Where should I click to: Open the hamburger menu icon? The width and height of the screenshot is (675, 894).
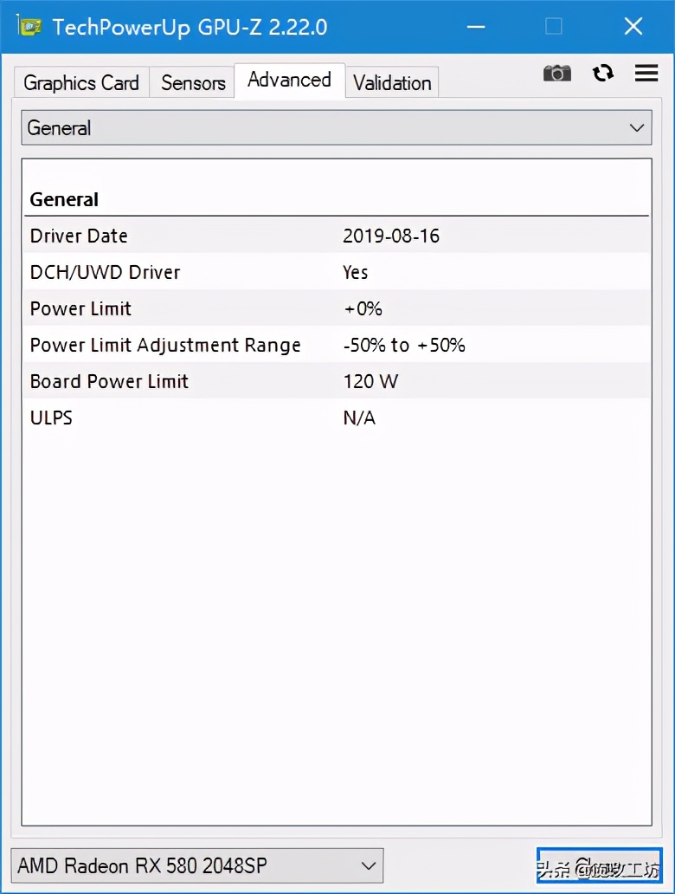pos(646,73)
